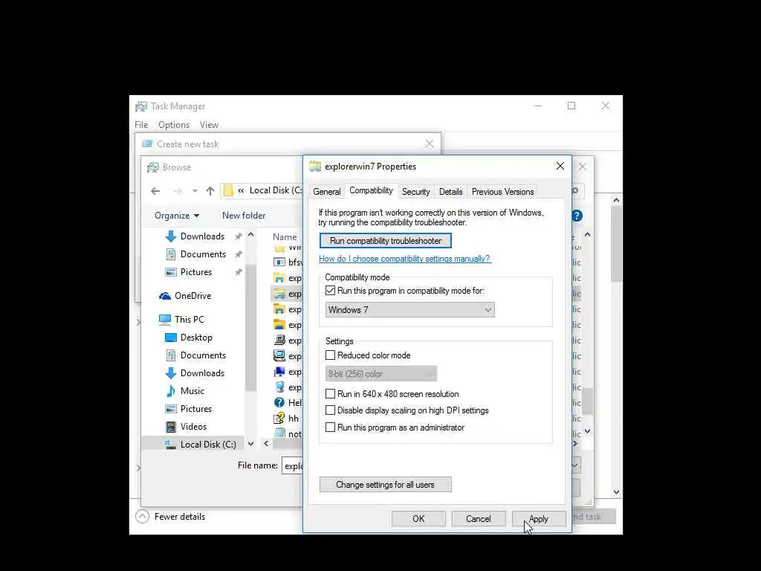Switch to the Previous Versions tab
The height and width of the screenshot is (571, 761).
[502, 192]
